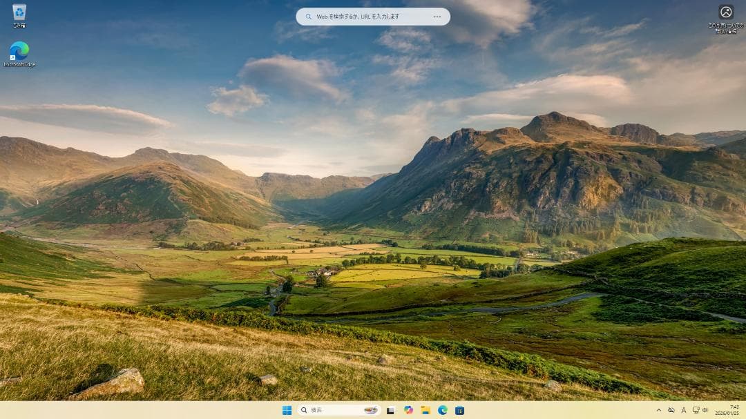
Task: Expand hidden icons in the system tray
Action: click(659, 409)
